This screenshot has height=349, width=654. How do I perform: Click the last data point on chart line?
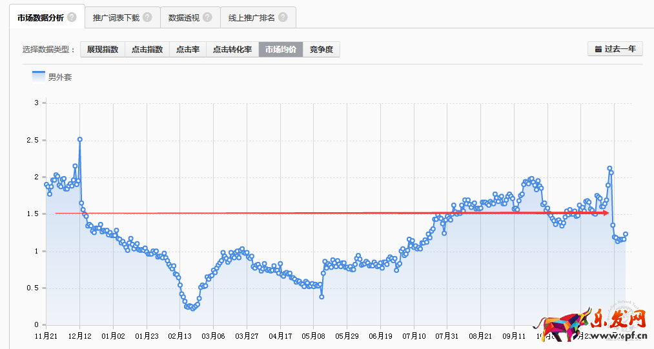(x=626, y=234)
